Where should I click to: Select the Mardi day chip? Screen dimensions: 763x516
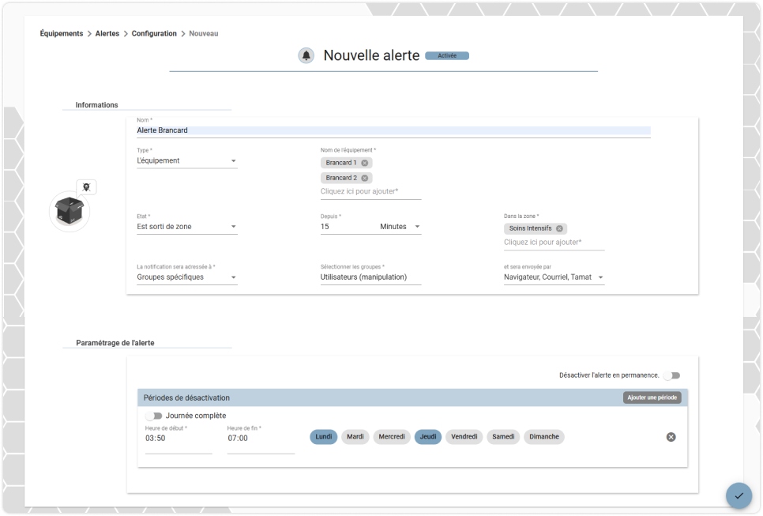click(x=355, y=437)
